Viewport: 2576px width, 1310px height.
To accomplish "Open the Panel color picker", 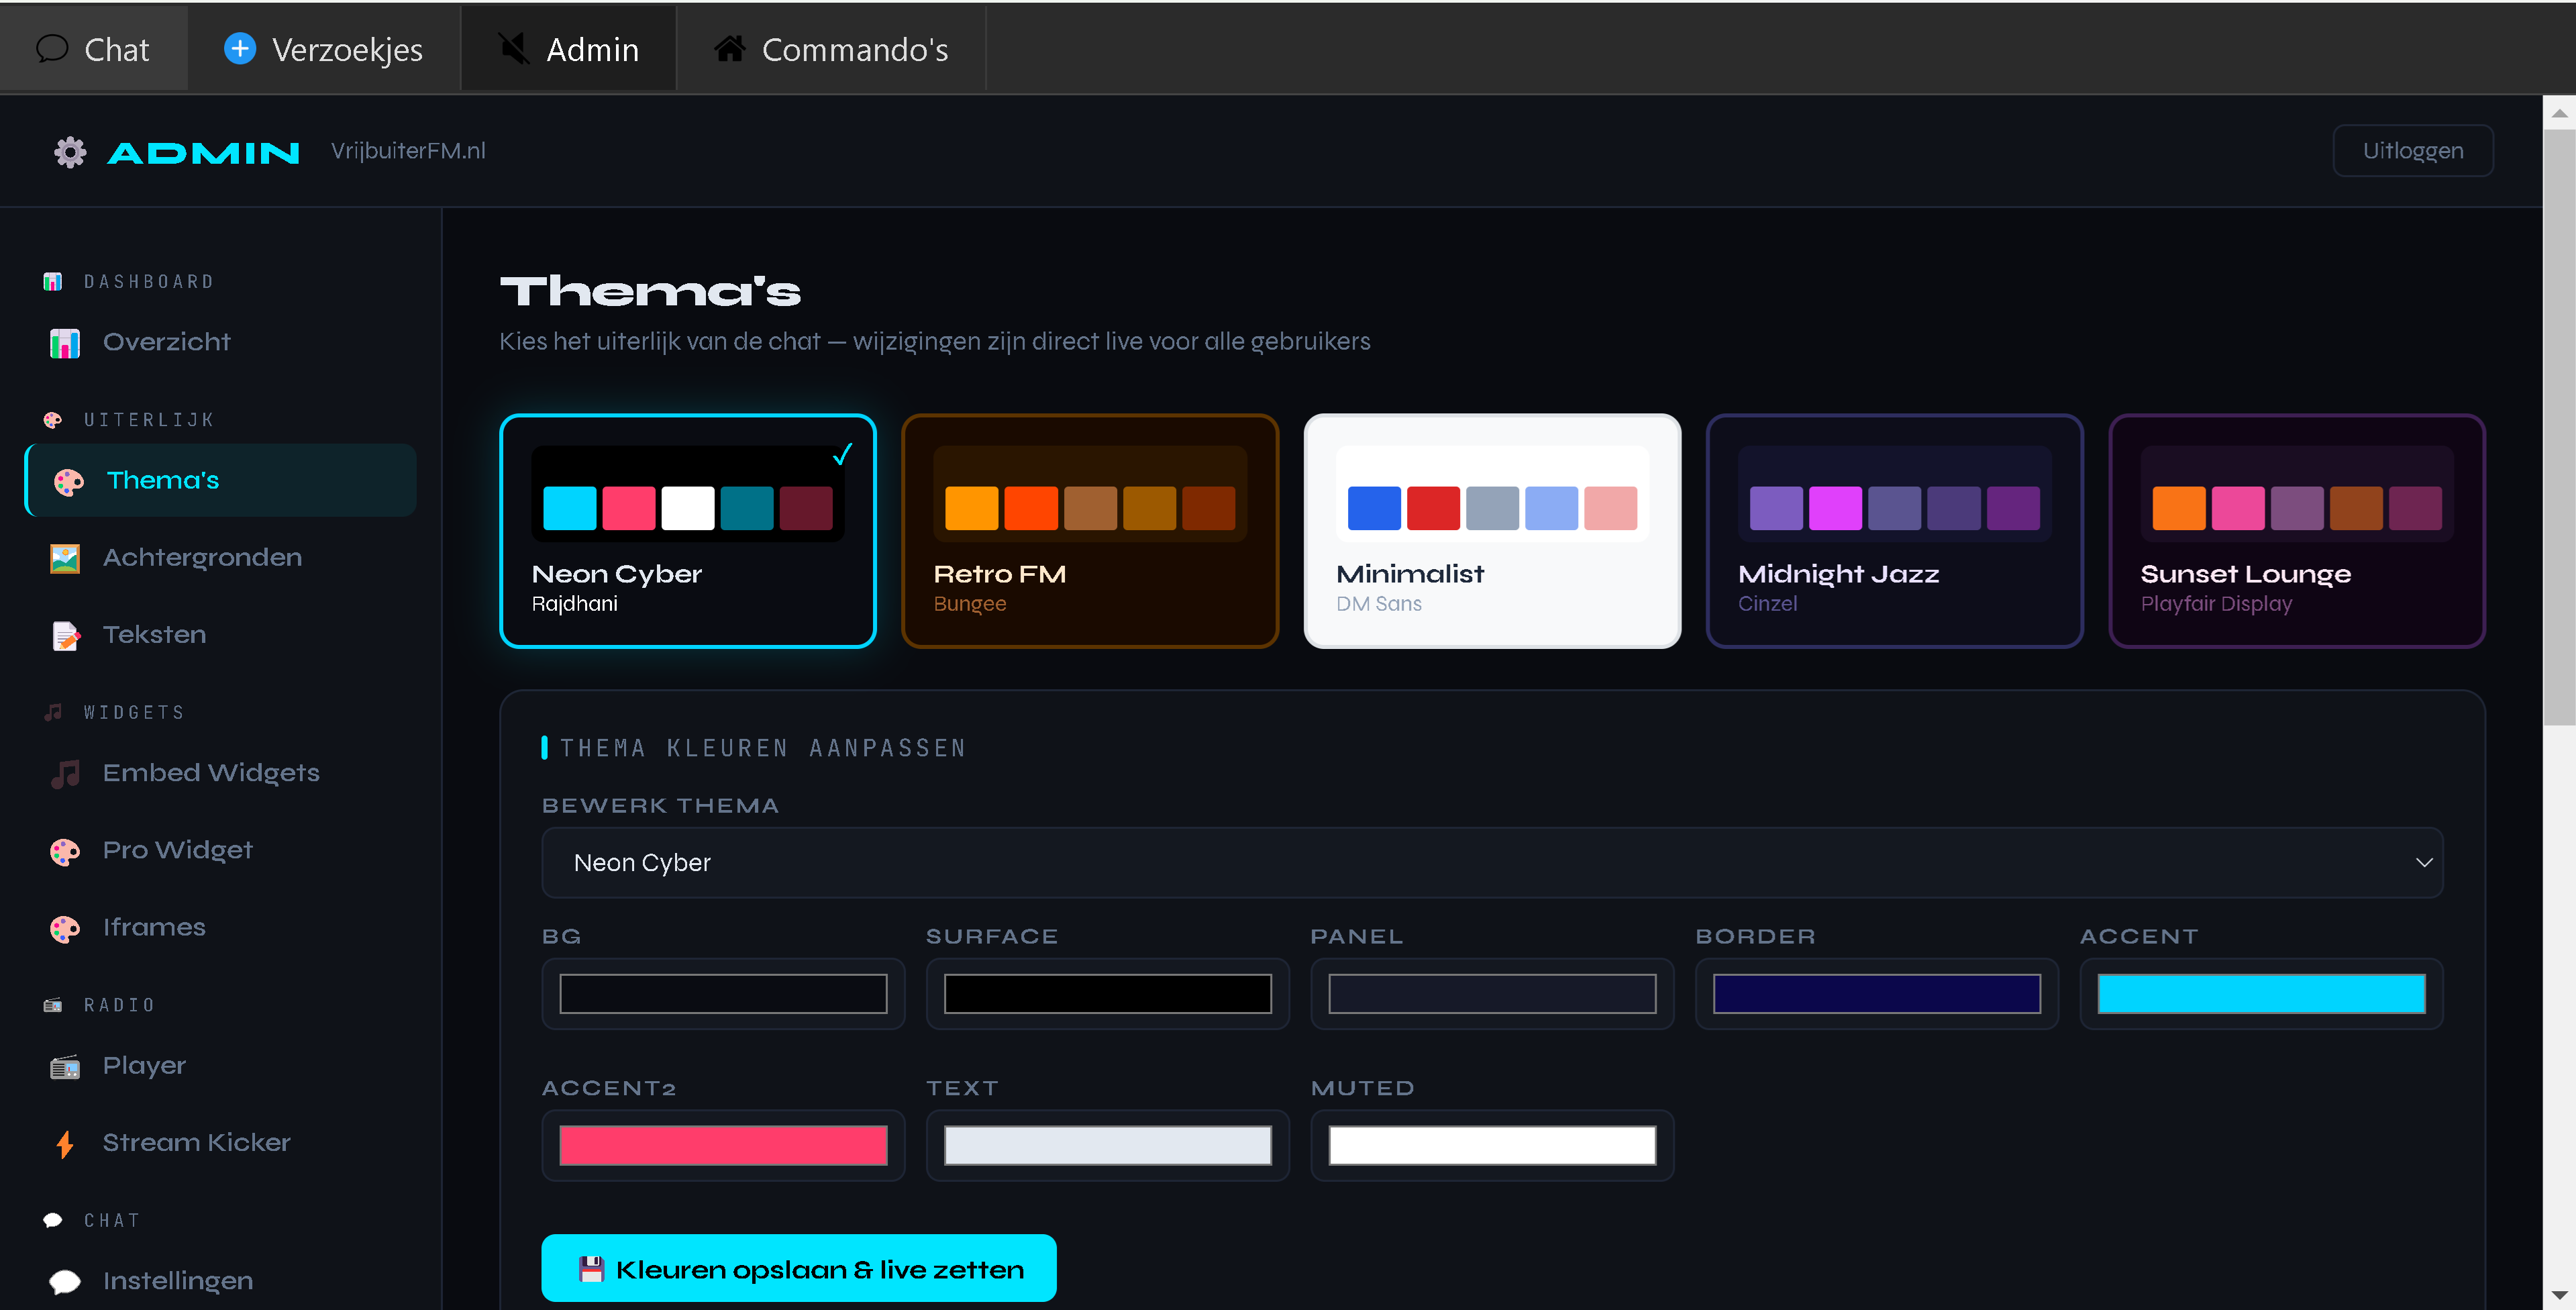I will [x=1492, y=994].
